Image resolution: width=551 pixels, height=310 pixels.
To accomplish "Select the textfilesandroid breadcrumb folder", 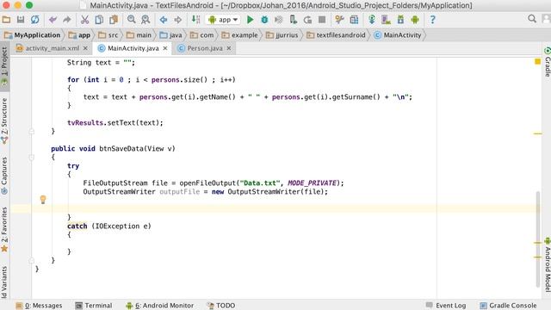I will (x=336, y=35).
